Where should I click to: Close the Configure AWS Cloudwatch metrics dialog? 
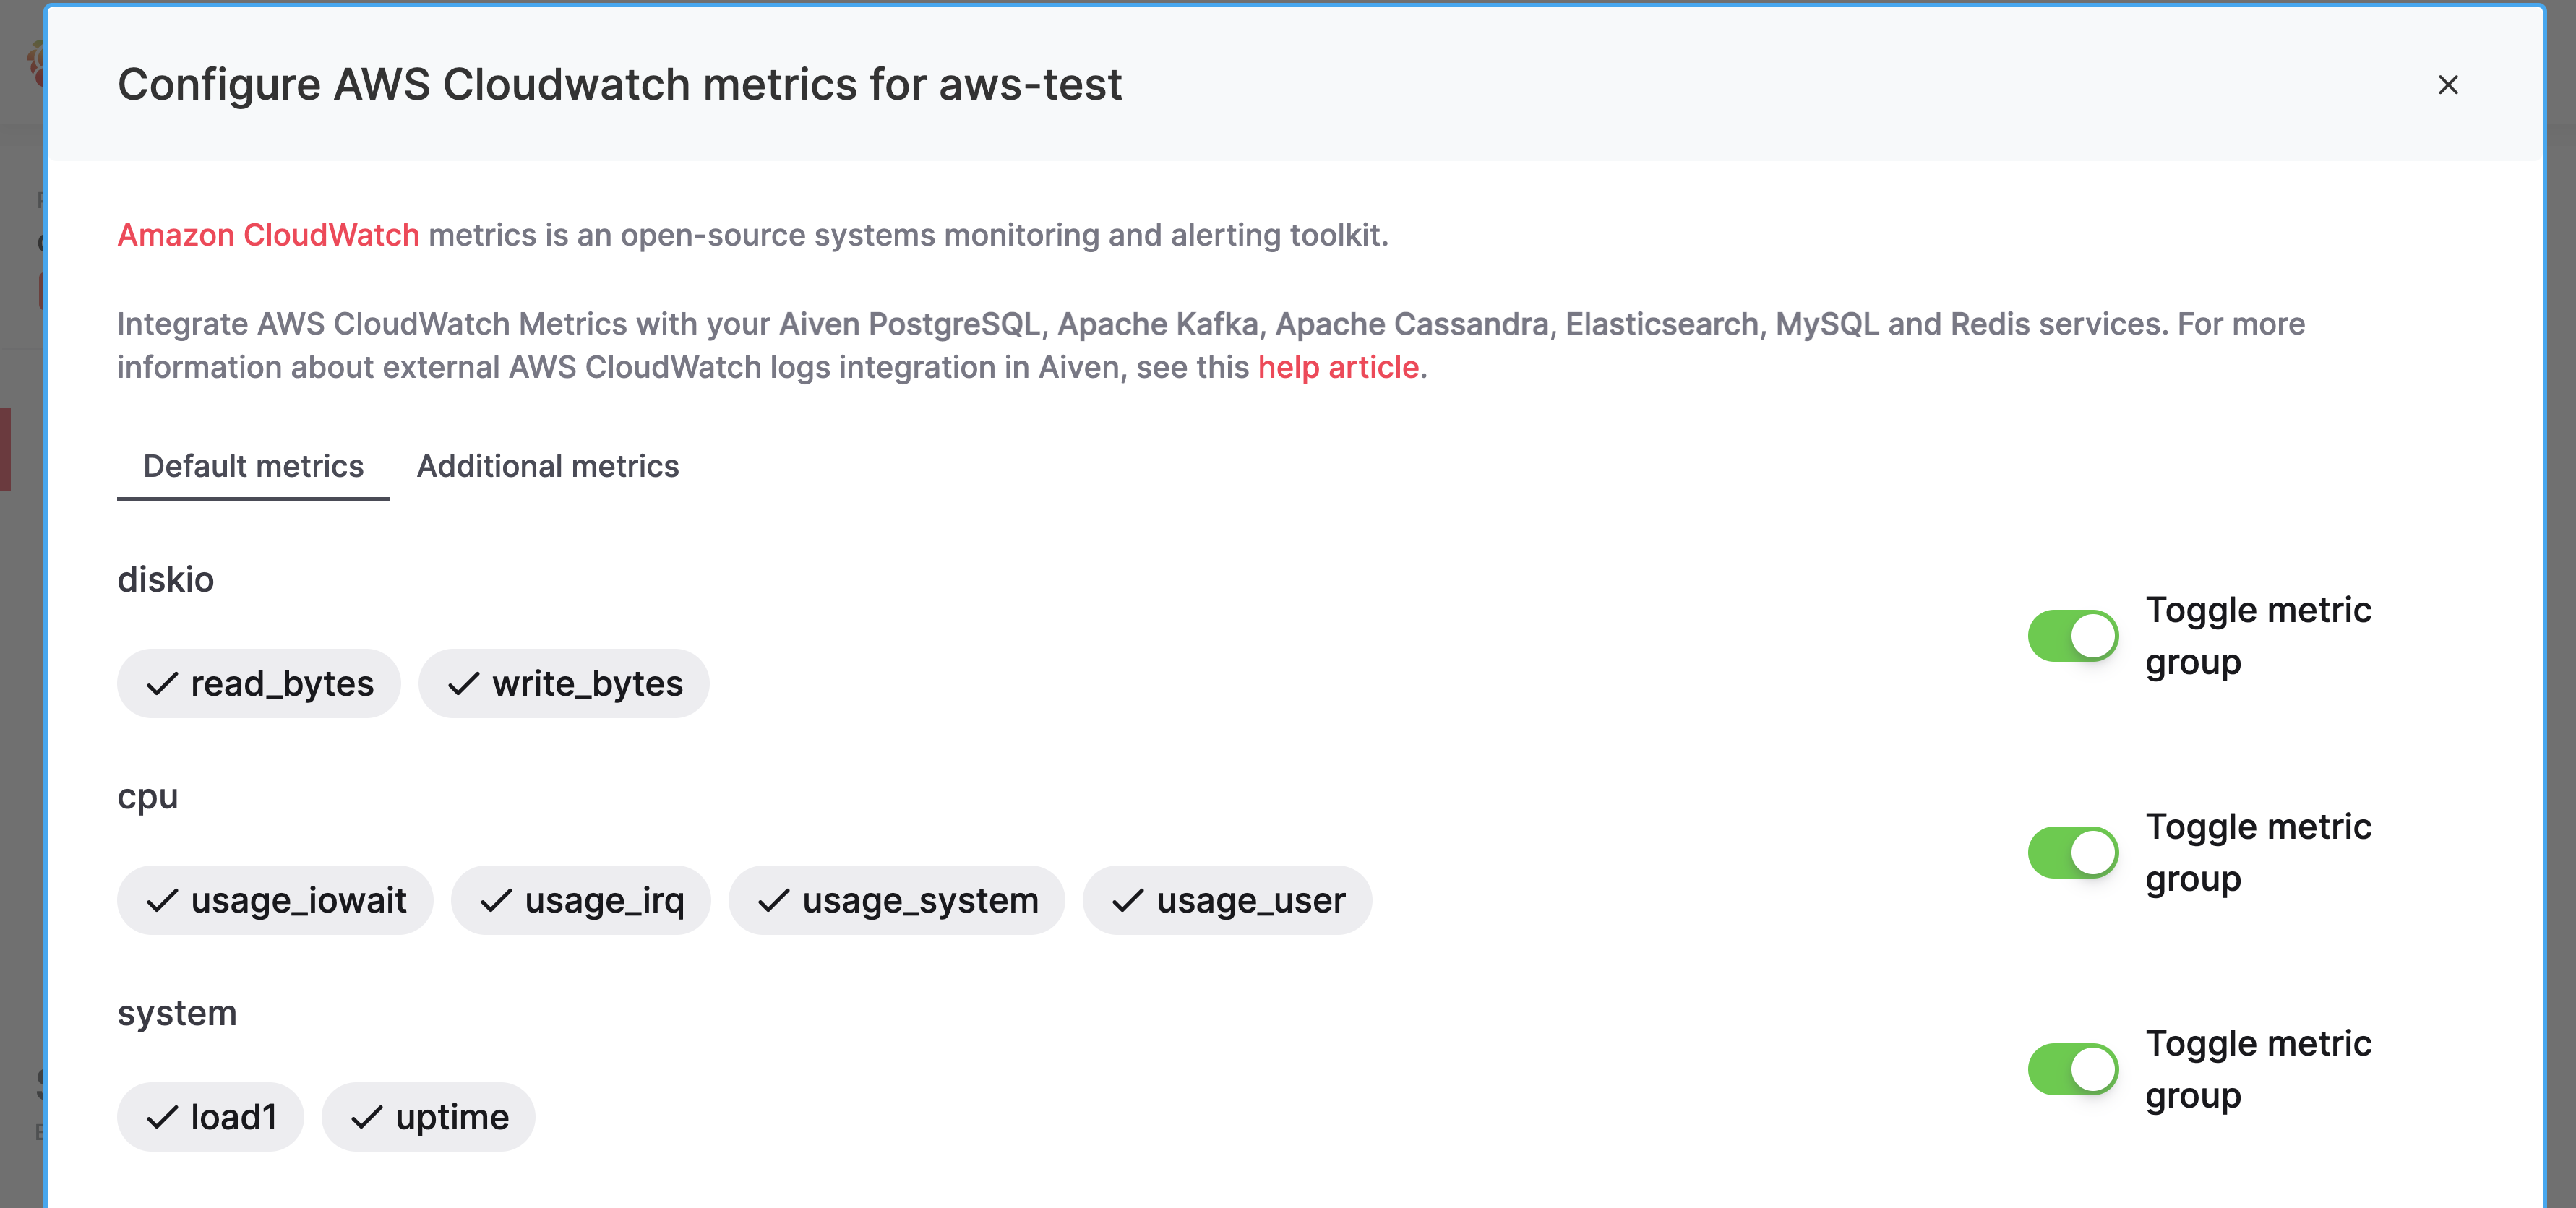point(2447,85)
